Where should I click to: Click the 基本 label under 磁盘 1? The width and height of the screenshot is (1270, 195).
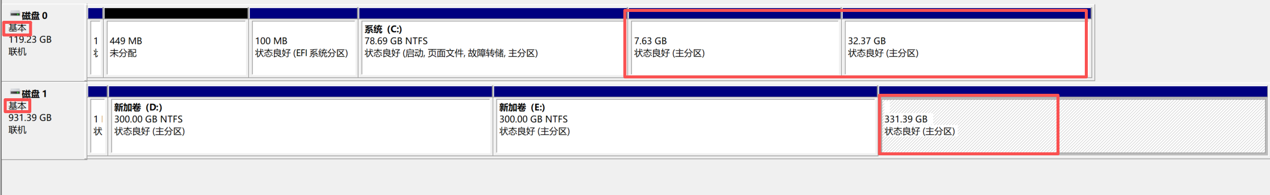coord(17,106)
